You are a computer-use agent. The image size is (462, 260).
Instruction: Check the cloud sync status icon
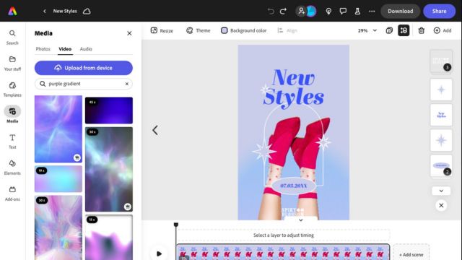[x=87, y=12]
